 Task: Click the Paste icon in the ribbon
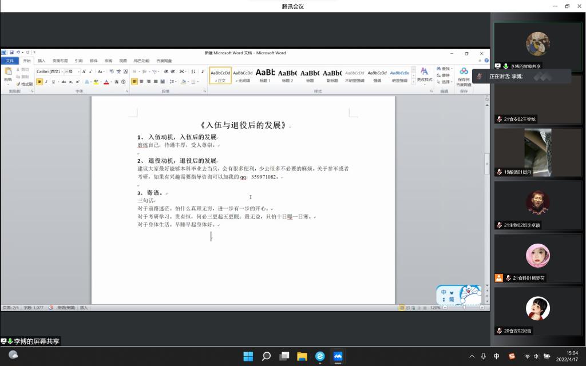pyautogui.click(x=8, y=74)
